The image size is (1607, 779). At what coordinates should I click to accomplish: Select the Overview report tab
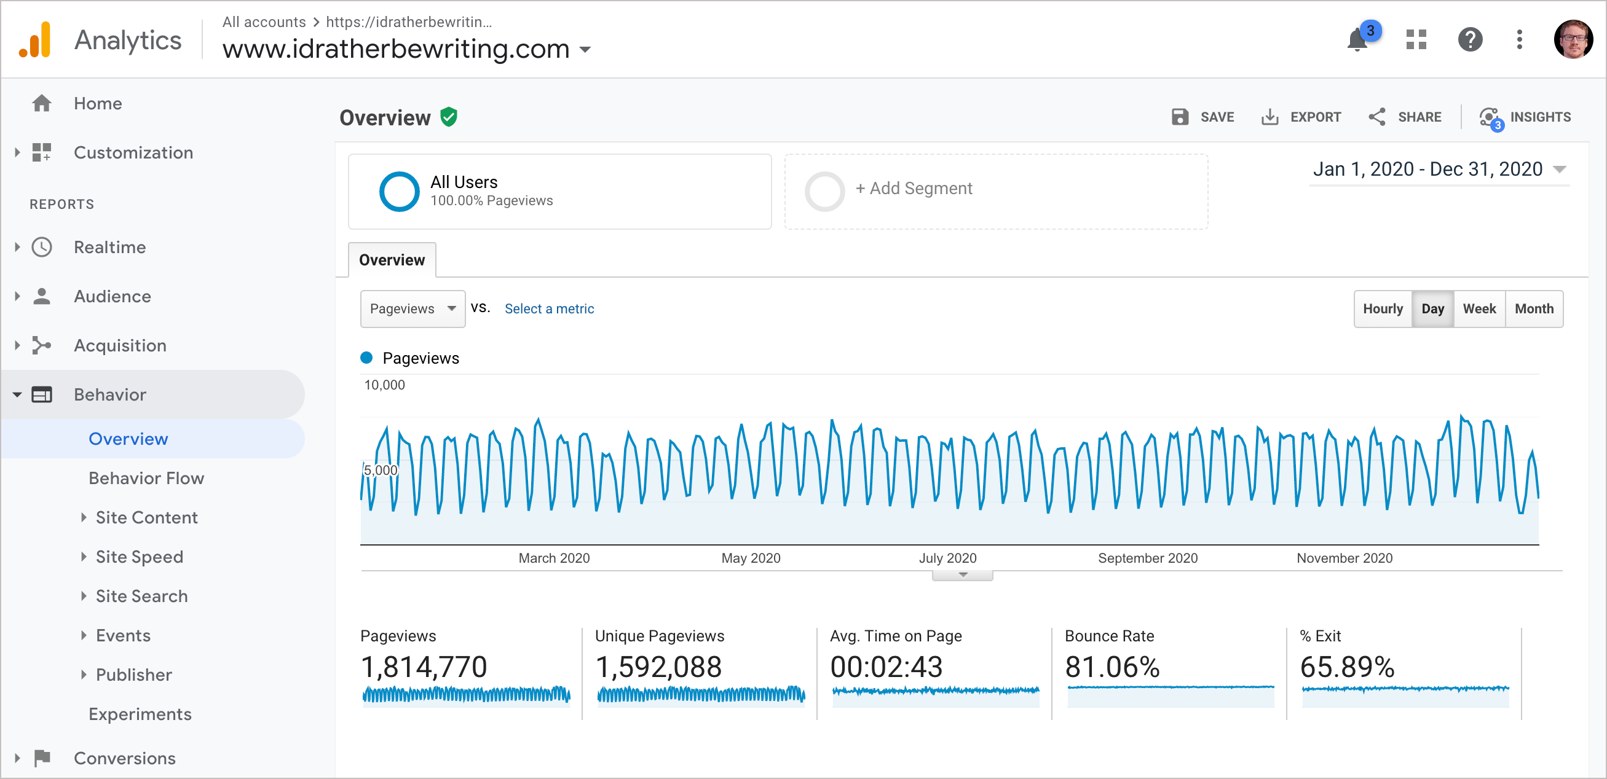(392, 260)
